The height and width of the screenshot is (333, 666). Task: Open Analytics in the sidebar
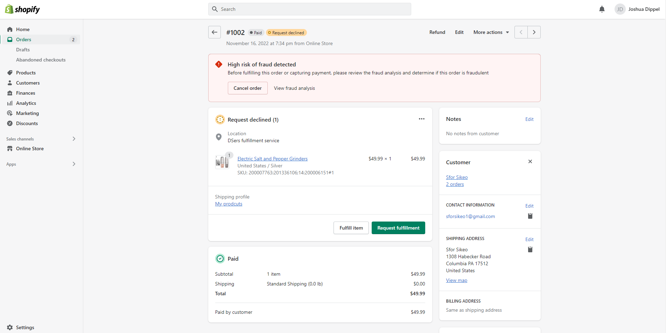[x=26, y=103]
